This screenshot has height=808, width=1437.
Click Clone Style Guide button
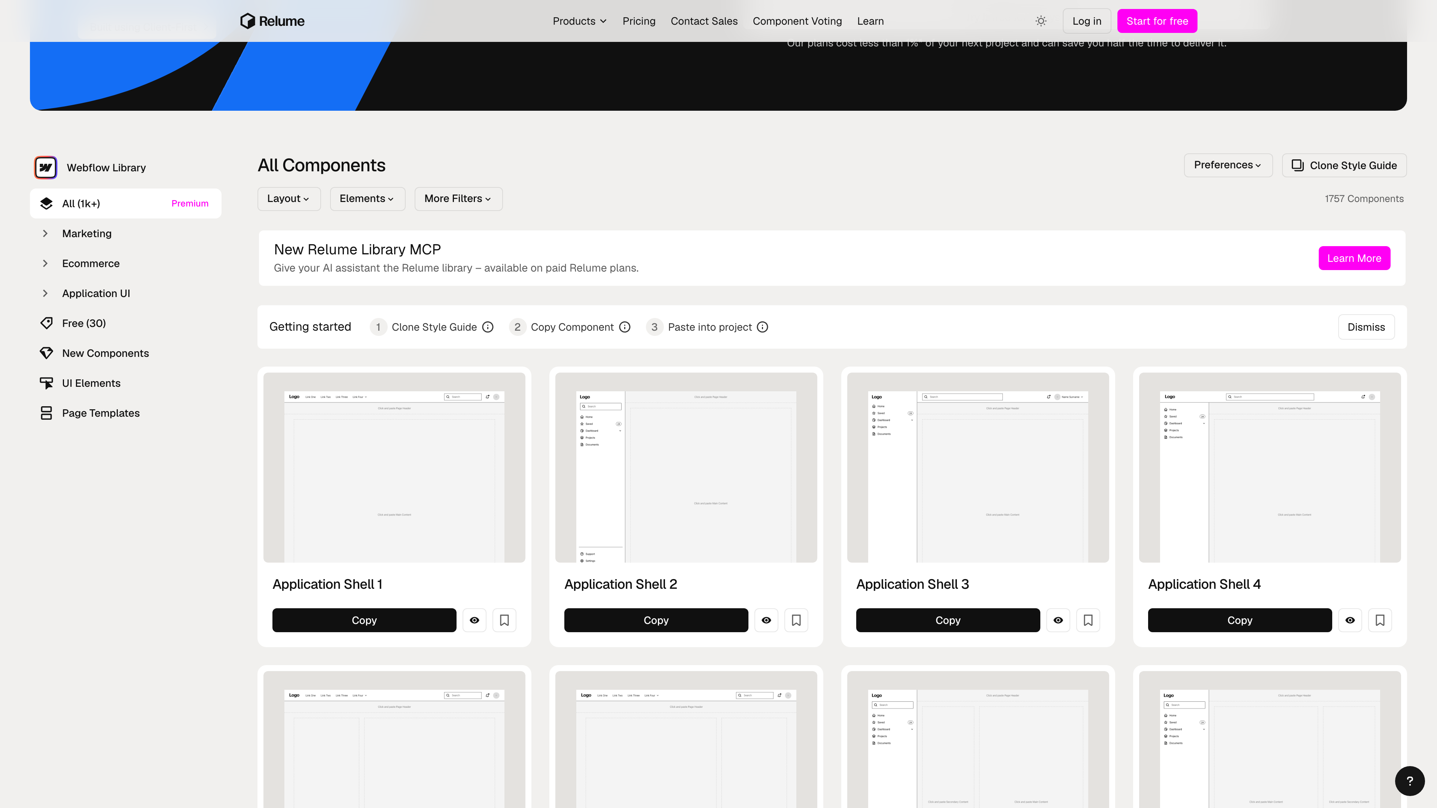click(x=1344, y=165)
